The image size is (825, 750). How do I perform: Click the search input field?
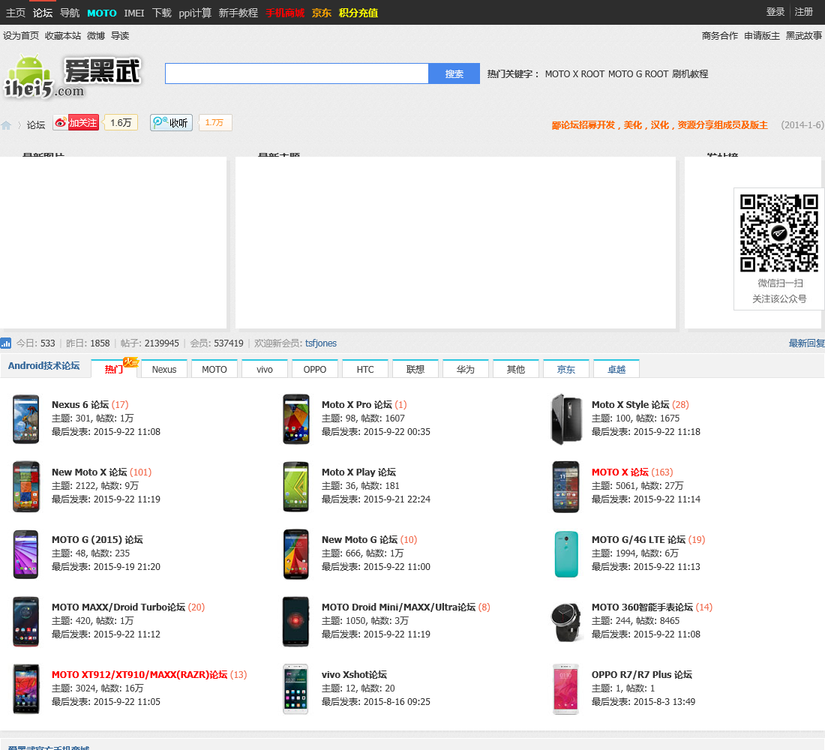(x=297, y=73)
